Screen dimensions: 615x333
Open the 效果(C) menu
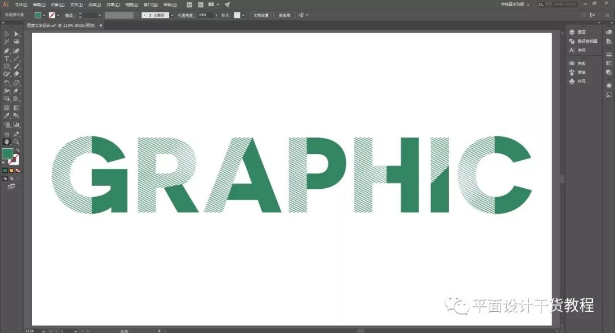coord(113,5)
